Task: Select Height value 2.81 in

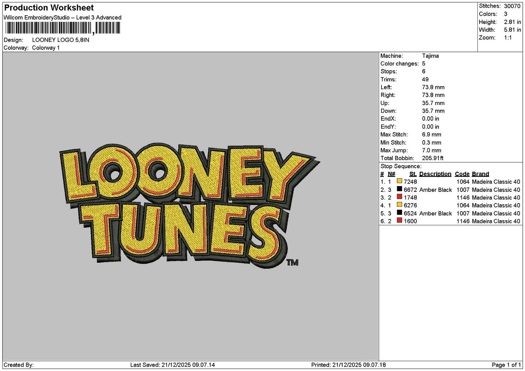Action: (x=512, y=22)
